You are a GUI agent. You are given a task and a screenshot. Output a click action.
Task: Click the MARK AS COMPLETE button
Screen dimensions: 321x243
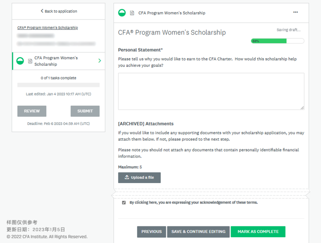pyautogui.click(x=258, y=231)
